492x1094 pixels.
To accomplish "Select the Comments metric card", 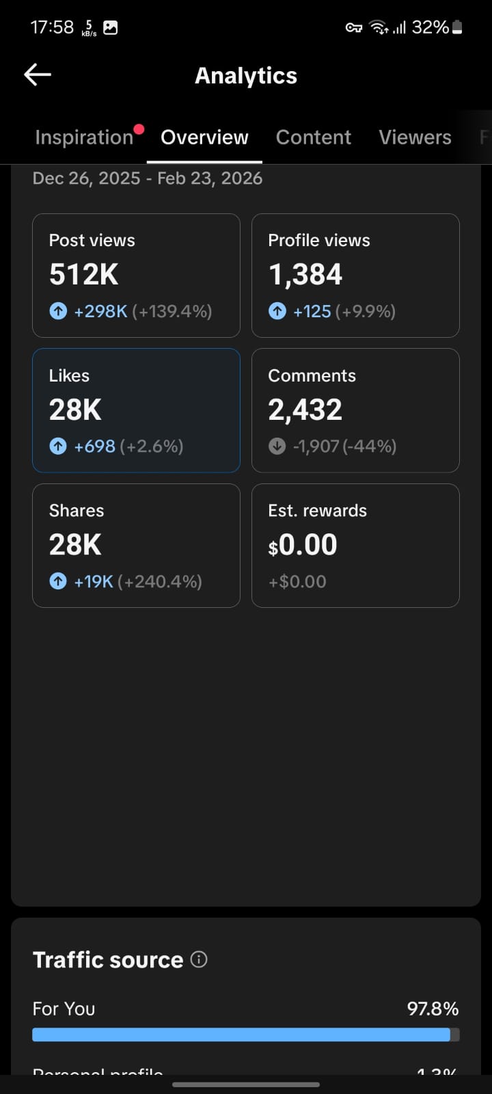I will [355, 410].
